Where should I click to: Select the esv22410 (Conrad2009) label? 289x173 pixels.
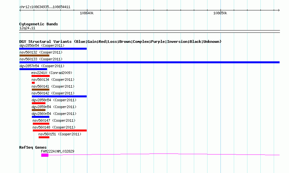[x=52, y=73]
